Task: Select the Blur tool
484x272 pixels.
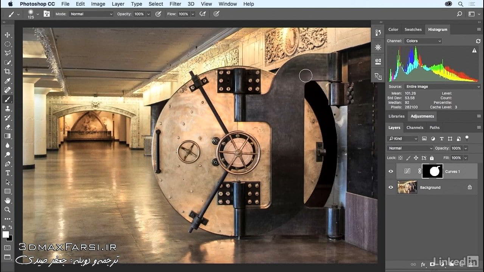Action: [x=8, y=145]
